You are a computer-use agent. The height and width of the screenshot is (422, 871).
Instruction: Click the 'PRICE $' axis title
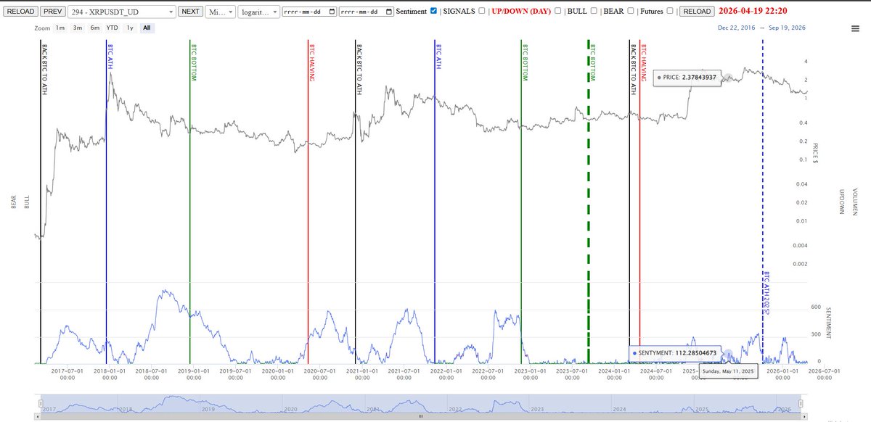[817, 153]
